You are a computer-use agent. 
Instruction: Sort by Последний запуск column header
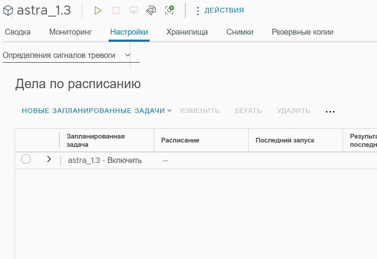pyautogui.click(x=285, y=140)
